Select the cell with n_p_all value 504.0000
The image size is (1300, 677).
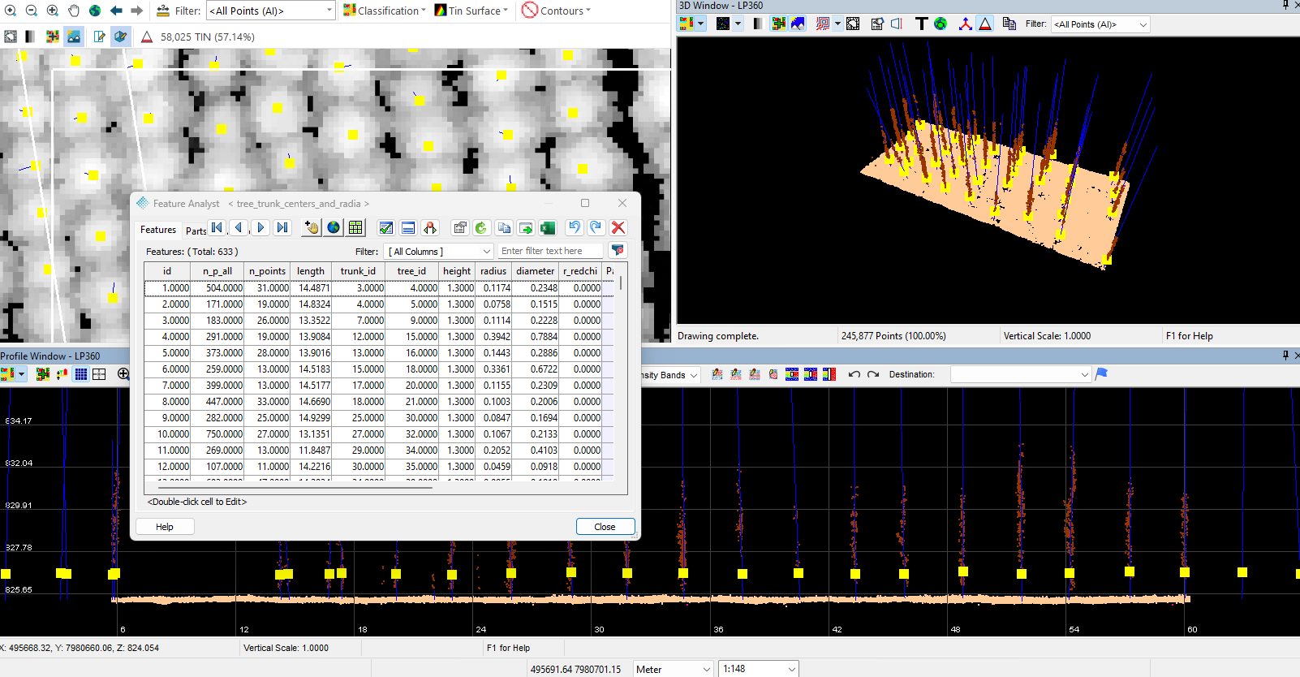(x=217, y=288)
